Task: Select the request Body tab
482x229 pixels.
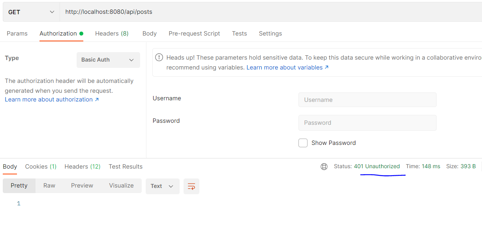Action: [150, 34]
